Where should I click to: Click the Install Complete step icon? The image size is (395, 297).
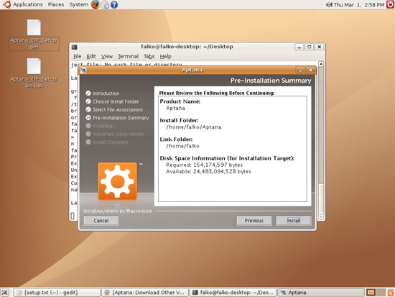click(88, 142)
